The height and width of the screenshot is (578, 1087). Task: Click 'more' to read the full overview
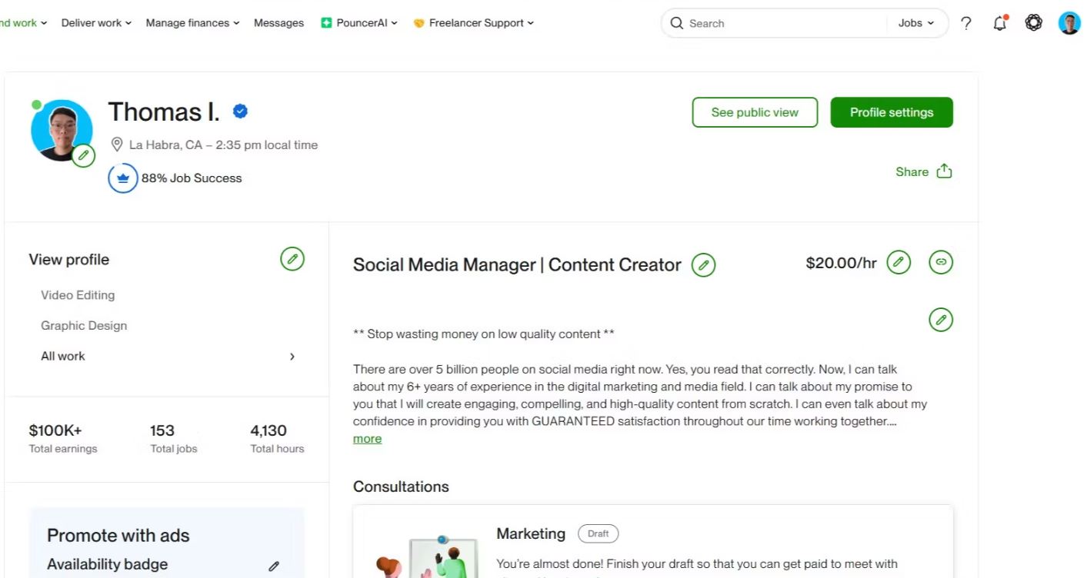pos(367,438)
